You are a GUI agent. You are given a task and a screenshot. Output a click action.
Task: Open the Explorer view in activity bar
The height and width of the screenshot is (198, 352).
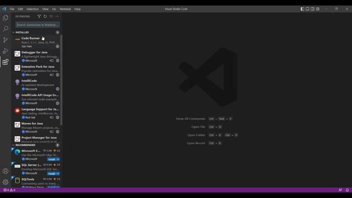pos(5,18)
